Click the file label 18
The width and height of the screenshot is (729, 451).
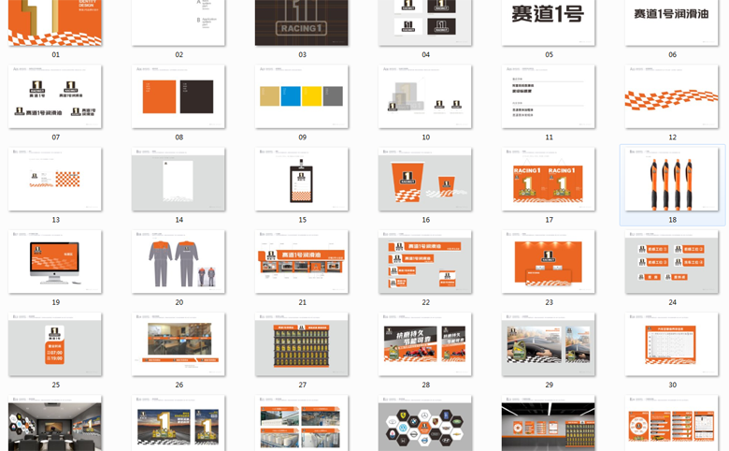672,220
